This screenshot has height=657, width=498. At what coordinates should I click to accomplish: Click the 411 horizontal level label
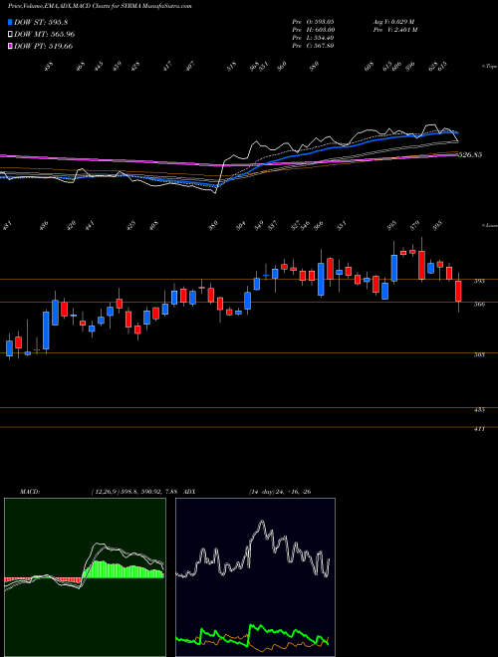click(479, 429)
